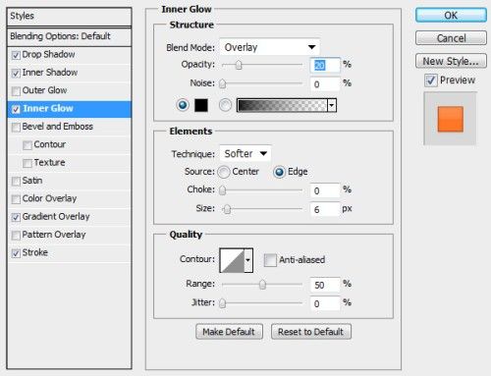The height and width of the screenshot is (376, 491).
Task: Click the Reset to Default button
Action: [x=311, y=332]
